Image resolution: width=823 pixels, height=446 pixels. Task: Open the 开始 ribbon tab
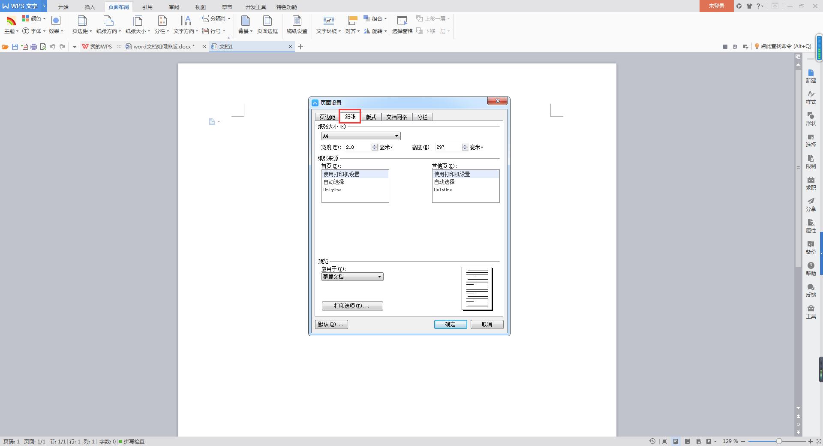pyautogui.click(x=63, y=7)
